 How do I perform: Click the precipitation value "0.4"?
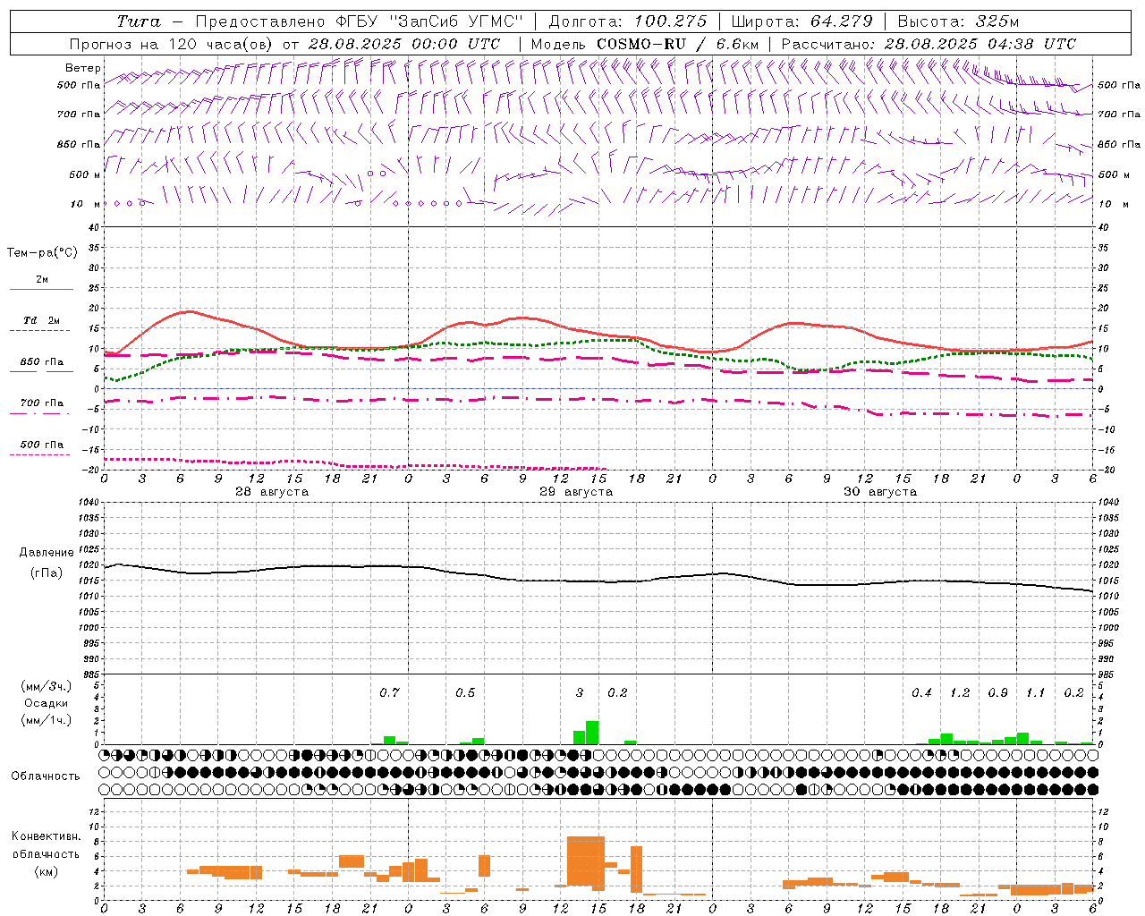[921, 692]
